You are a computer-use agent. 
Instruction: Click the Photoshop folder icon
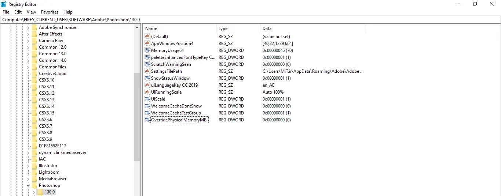point(34,185)
